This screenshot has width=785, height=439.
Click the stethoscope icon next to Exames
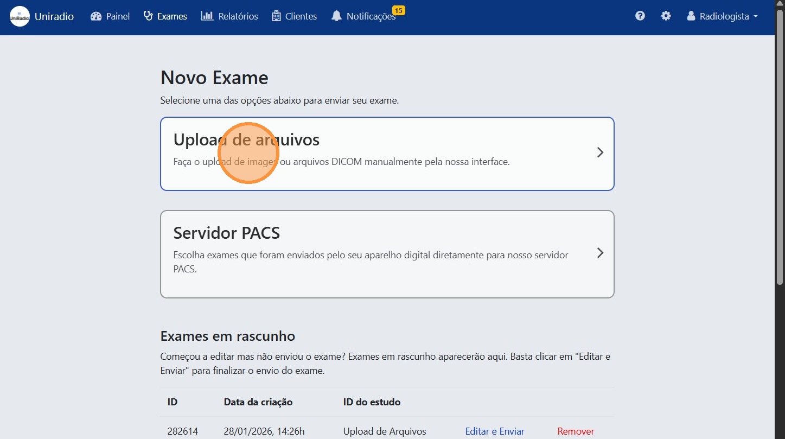(x=148, y=16)
